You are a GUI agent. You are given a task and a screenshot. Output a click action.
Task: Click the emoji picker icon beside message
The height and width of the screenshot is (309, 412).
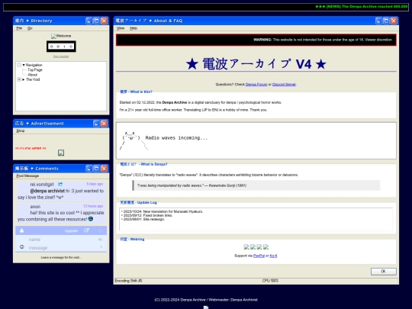pos(22,247)
